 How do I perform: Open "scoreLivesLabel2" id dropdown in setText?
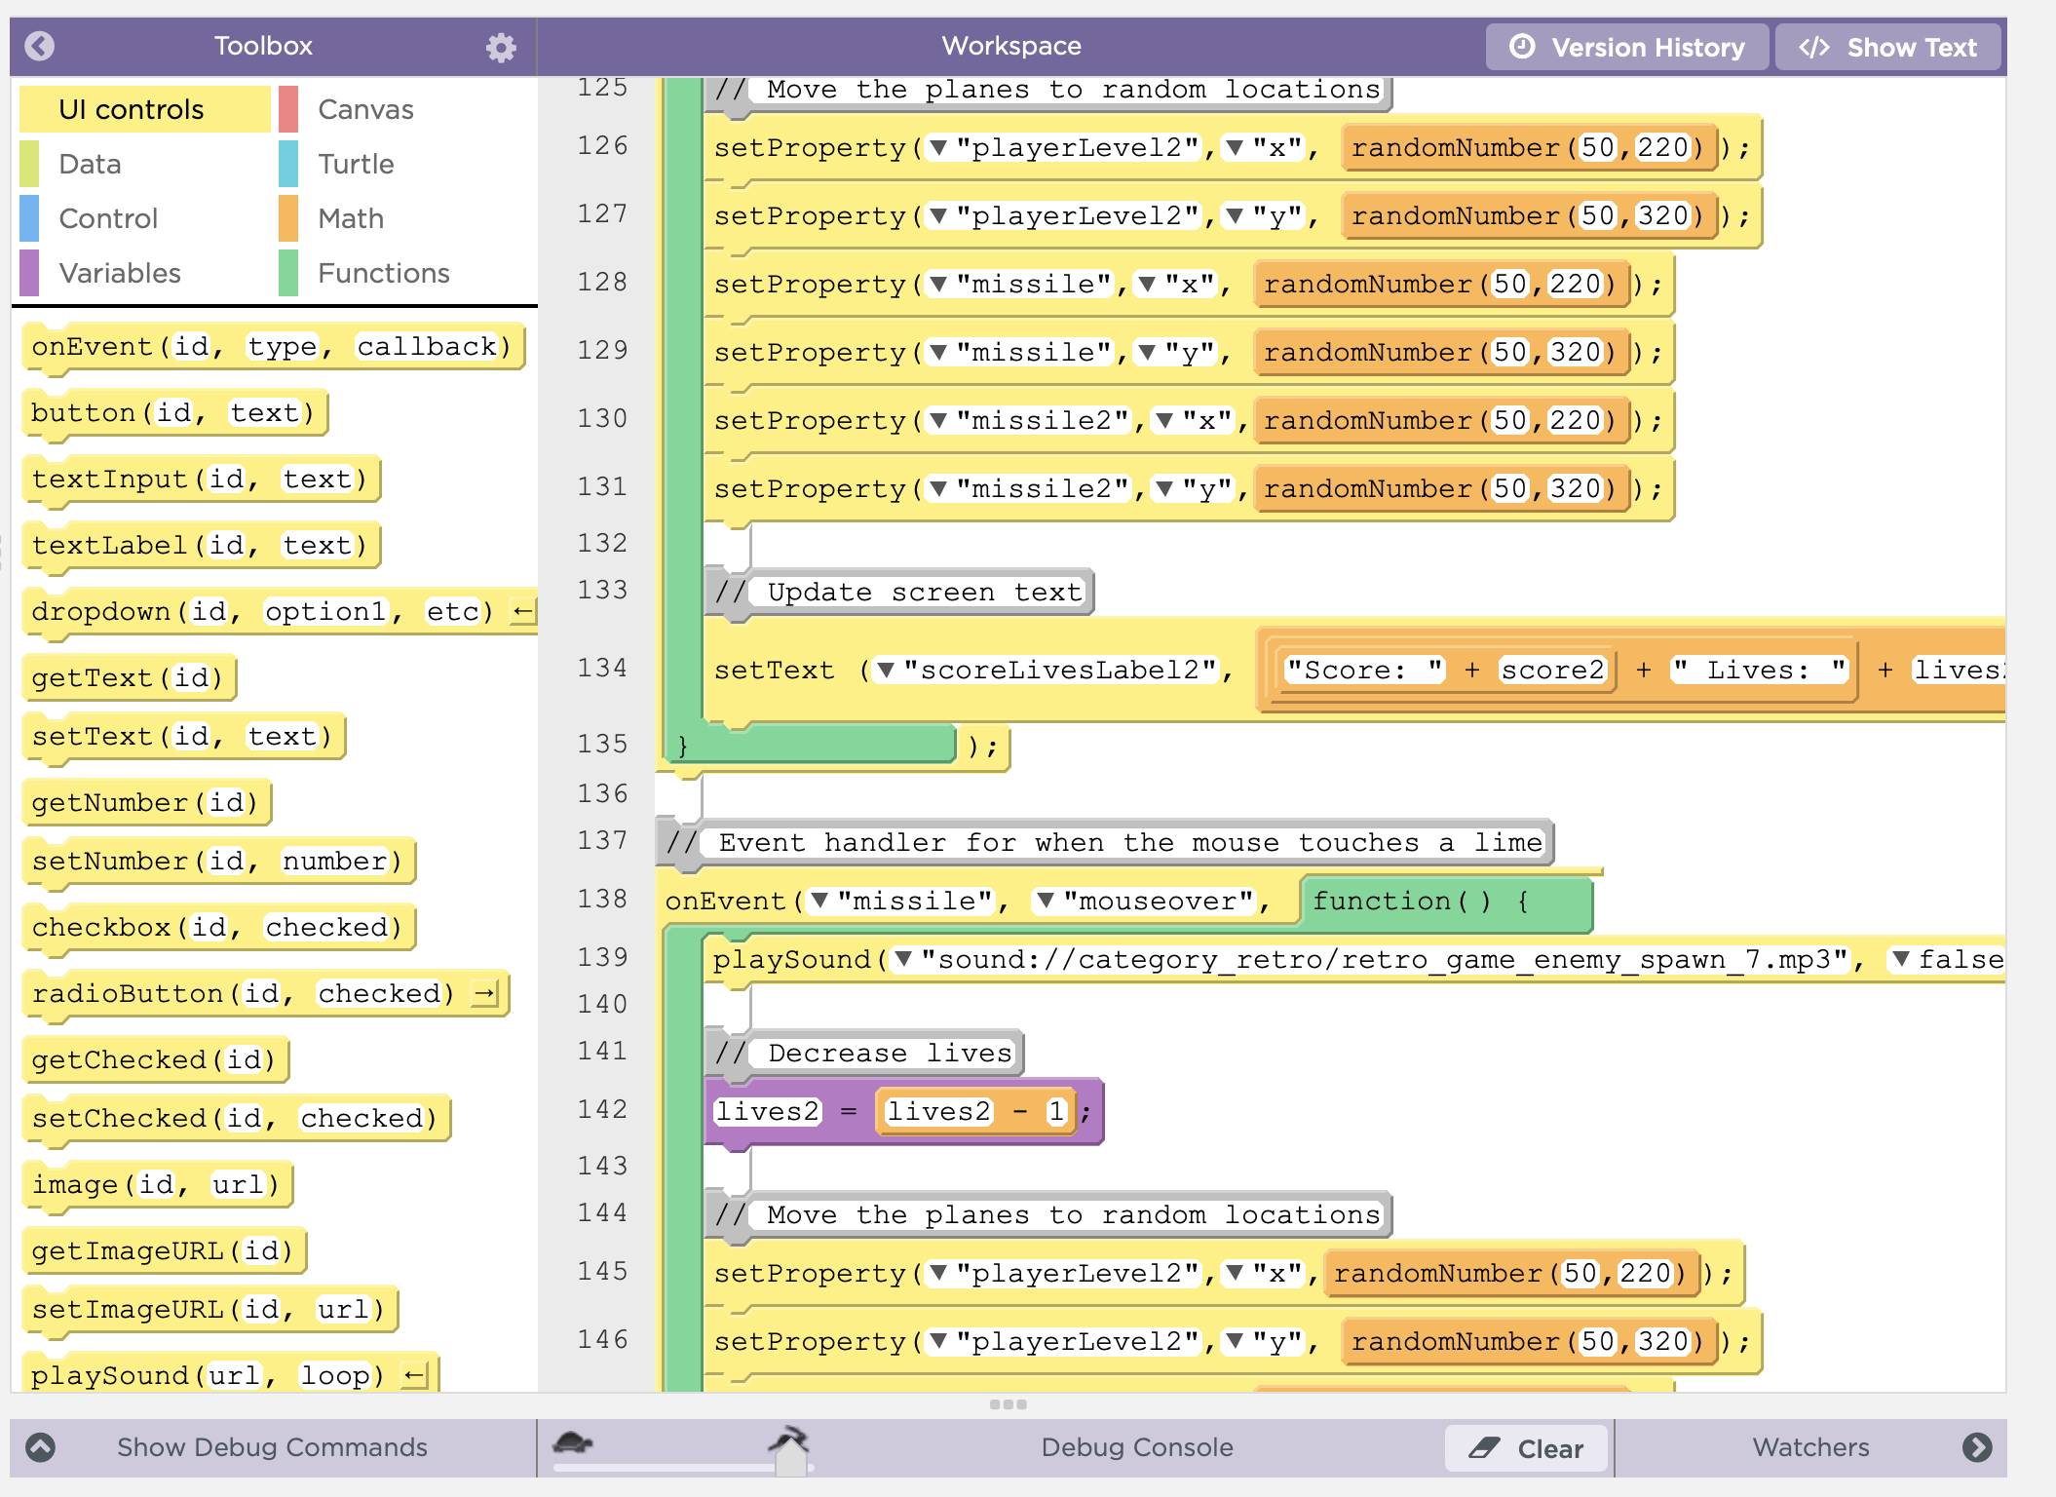tap(886, 670)
